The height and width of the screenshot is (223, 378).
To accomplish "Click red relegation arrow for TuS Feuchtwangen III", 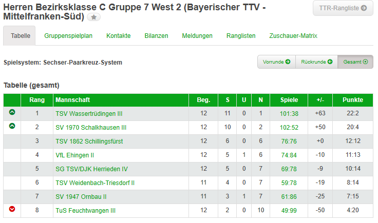I will (12, 209).
